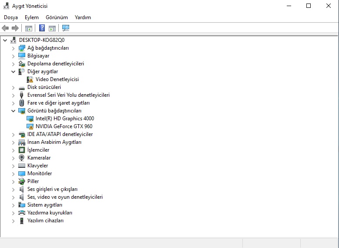The image size is (339, 248).
Task: Collapse the Görüntü bağdaştırıcıları node
Action: (13, 111)
